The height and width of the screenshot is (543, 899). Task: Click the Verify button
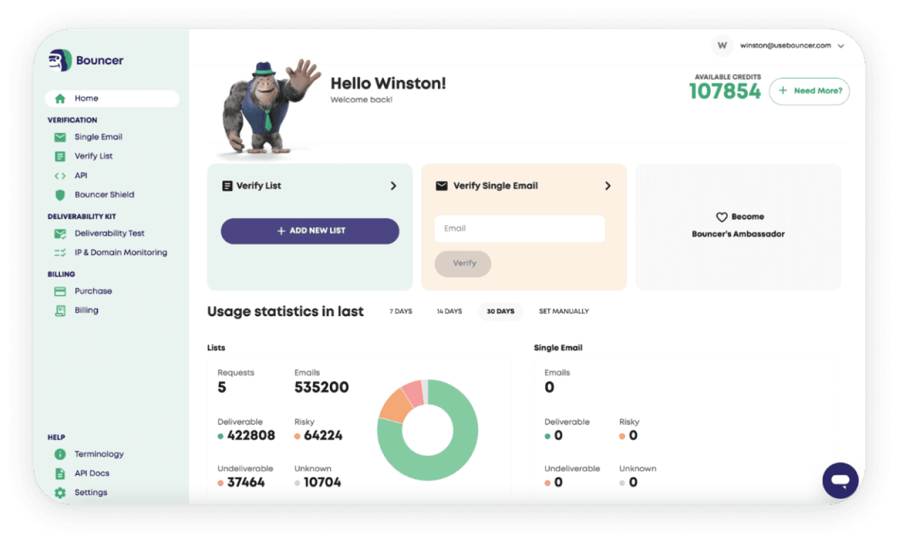coord(463,264)
